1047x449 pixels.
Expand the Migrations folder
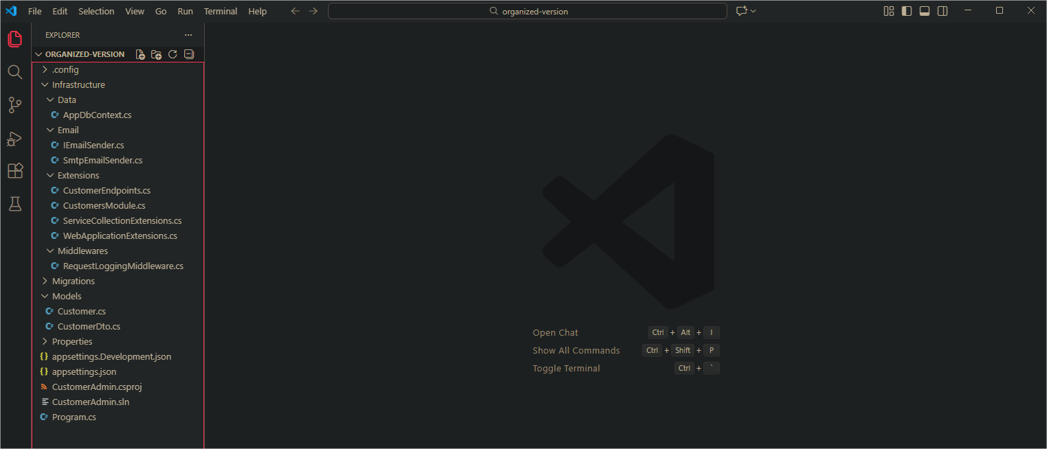[73, 281]
